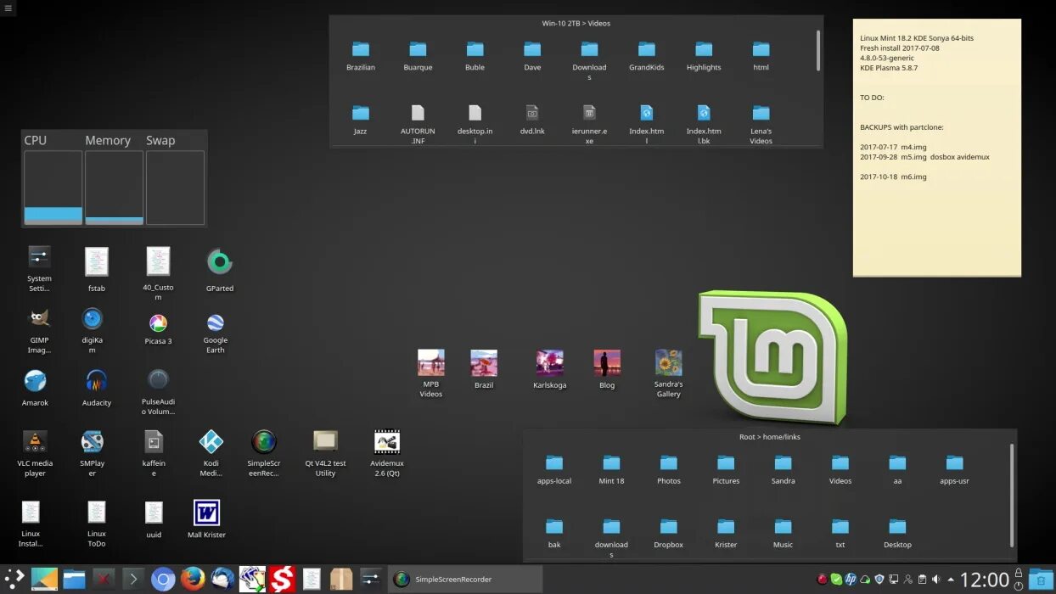Open Kaffeine desktop icon
The width and height of the screenshot is (1056, 594).
154,454
